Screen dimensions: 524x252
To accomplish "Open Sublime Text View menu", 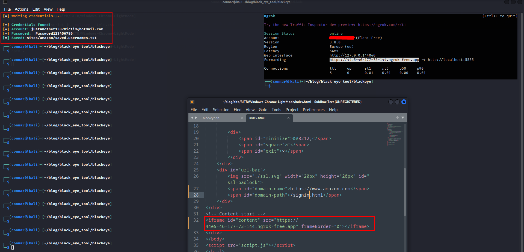I will [x=250, y=110].
